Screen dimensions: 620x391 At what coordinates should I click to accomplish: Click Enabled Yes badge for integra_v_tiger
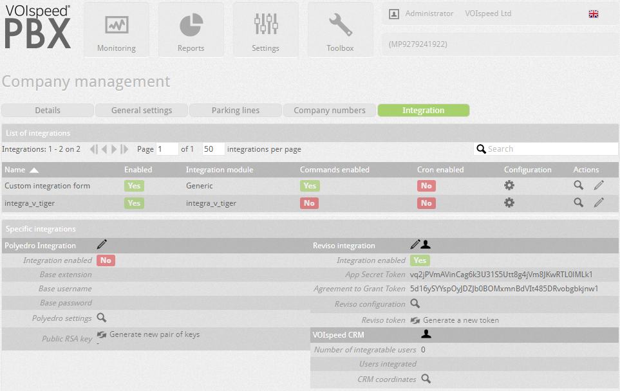coord(134,203)
